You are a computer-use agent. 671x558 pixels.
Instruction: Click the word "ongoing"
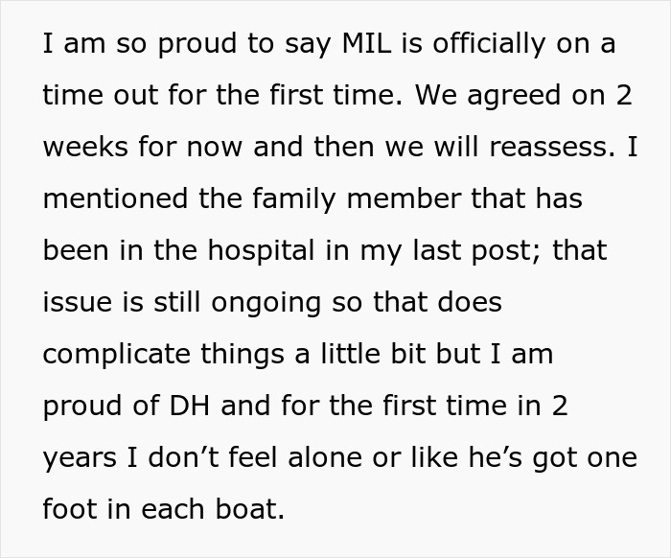point(261,305)
